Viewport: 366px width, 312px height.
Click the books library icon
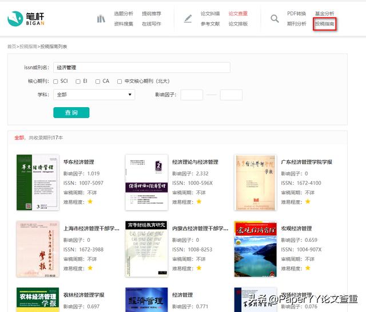101,19
